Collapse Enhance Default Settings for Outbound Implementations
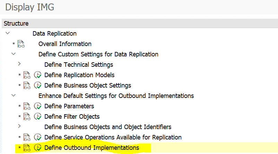The height and width of the screenshot is (154, 278). coord(14,96)
